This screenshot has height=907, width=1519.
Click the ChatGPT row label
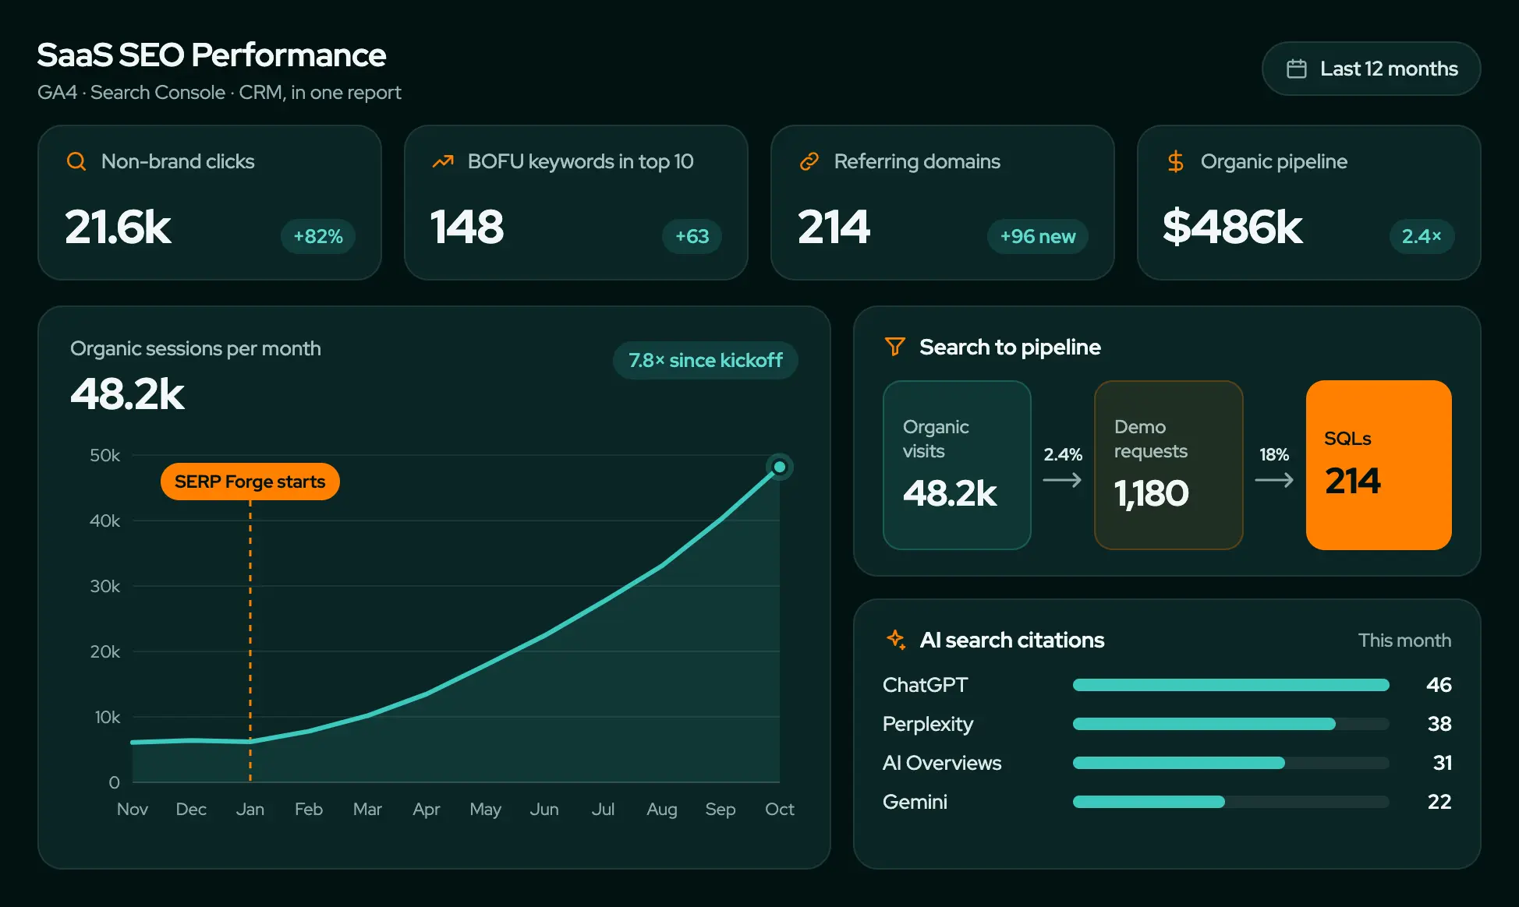[x=925, y=685]
